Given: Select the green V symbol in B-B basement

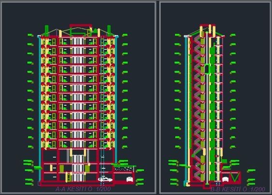Looking at the screenshot, I should pyautogui.click(x=235, y=177).
